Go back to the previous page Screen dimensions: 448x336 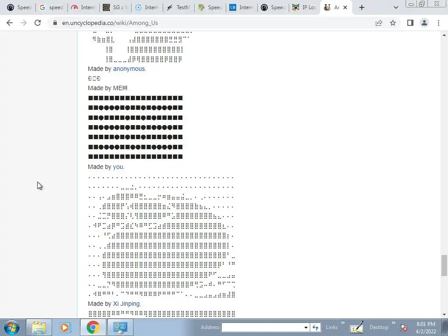[10, 23]
